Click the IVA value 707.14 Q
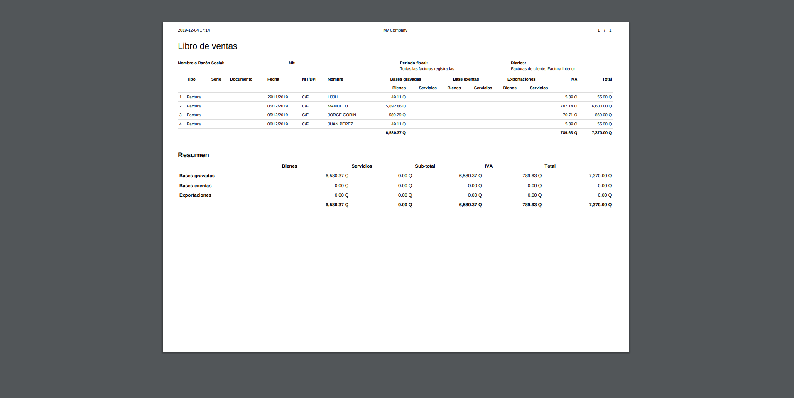794x398 pixels. click(x=569, y=106)
